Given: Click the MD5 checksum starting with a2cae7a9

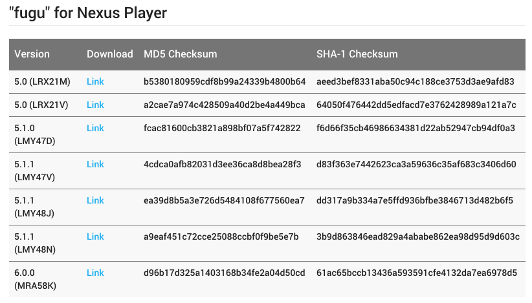Looking at the screenshot, I should [225, 105].
